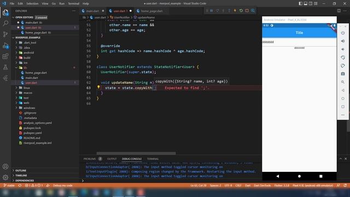Click Debug my code in status bar
The height and width of the screenshot is (197, 350).
62,186
